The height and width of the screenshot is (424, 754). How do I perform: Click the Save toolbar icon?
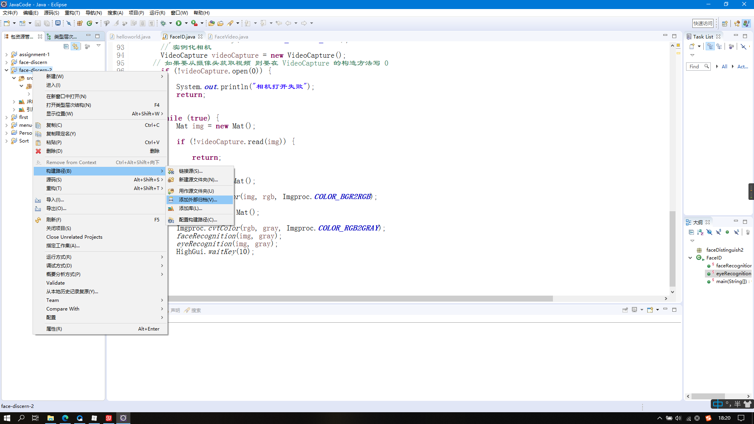tap(38, 23)
